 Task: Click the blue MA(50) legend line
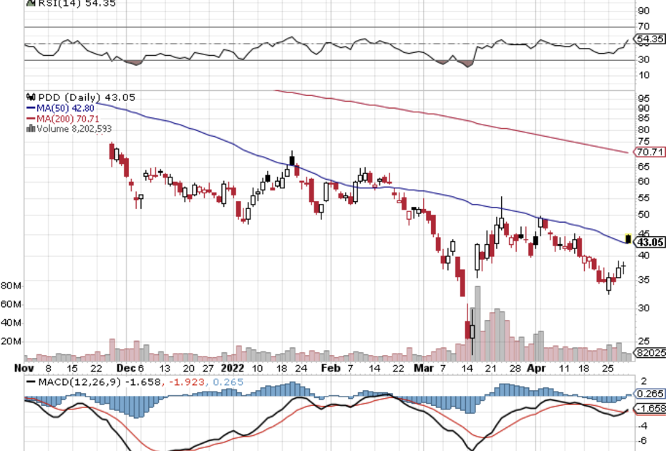(x=30, y=107)
